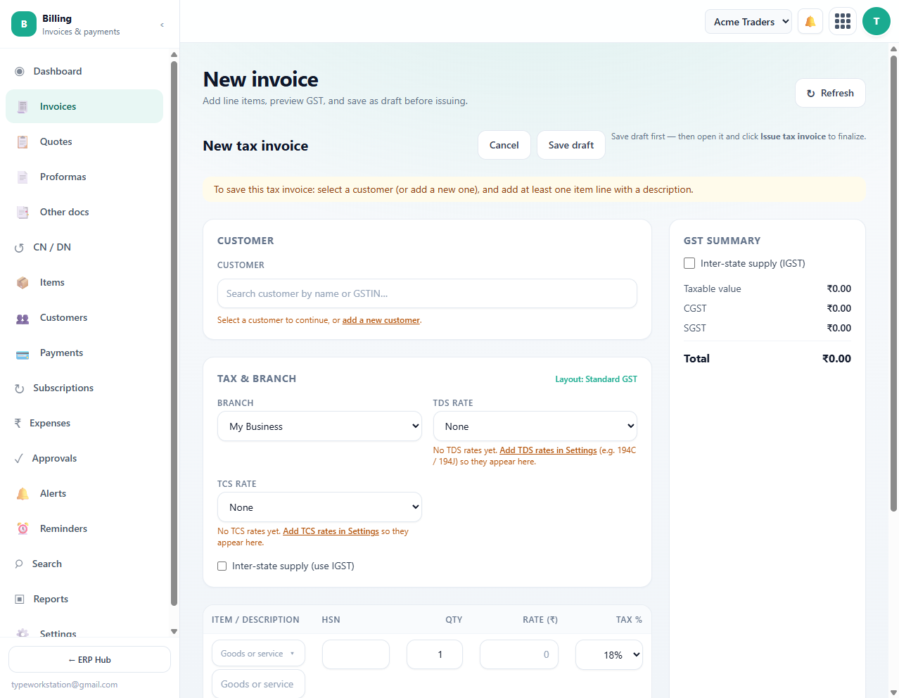Click the Expenses rupee icon
This screenshot has height=698, width=899.
tap(18, 423)
